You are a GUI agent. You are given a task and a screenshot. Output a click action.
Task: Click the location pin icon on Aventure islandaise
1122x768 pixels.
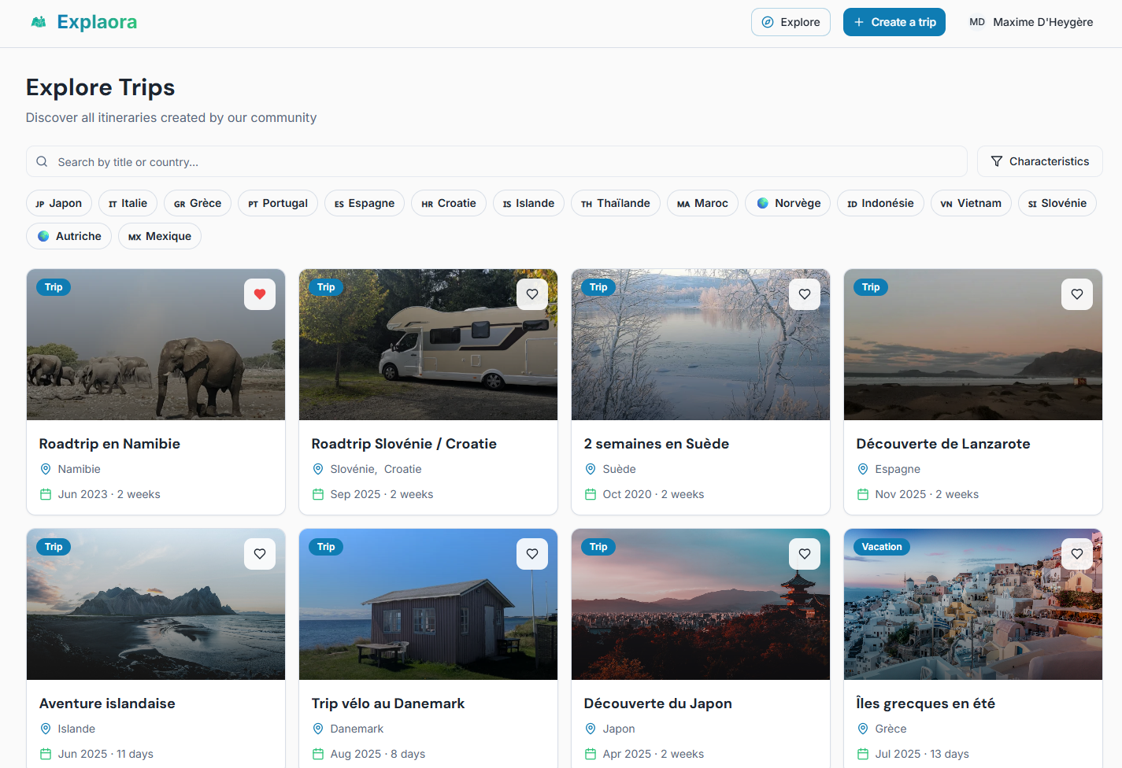pyautogui.click(x=47, y=729)
